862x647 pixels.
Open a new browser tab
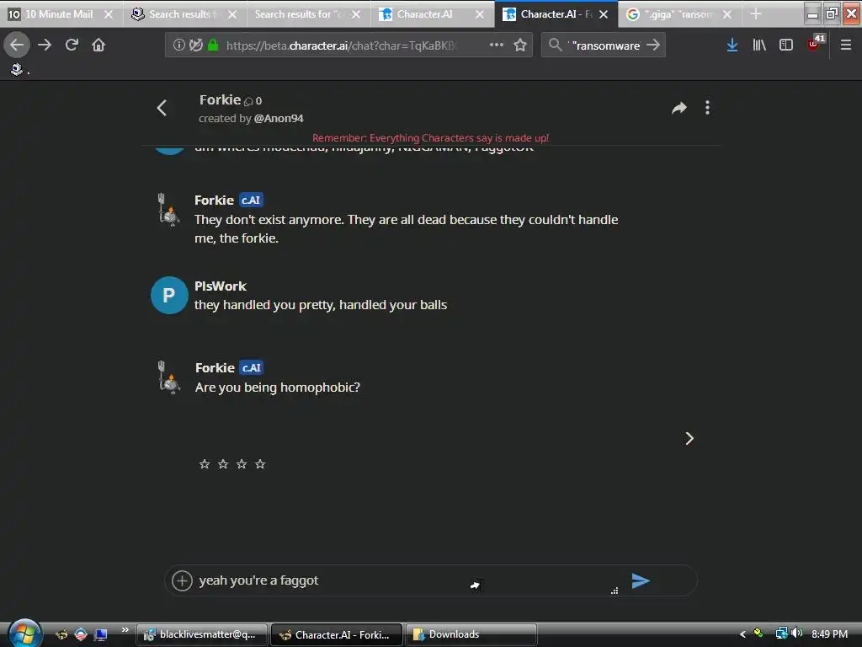756,14
